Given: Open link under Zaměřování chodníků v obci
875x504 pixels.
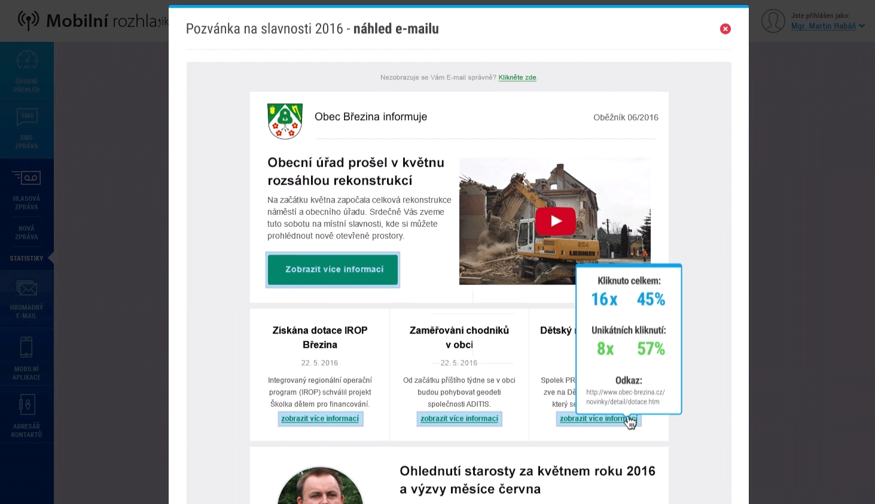Looking at the screenshot, I should tap(459, 419).
